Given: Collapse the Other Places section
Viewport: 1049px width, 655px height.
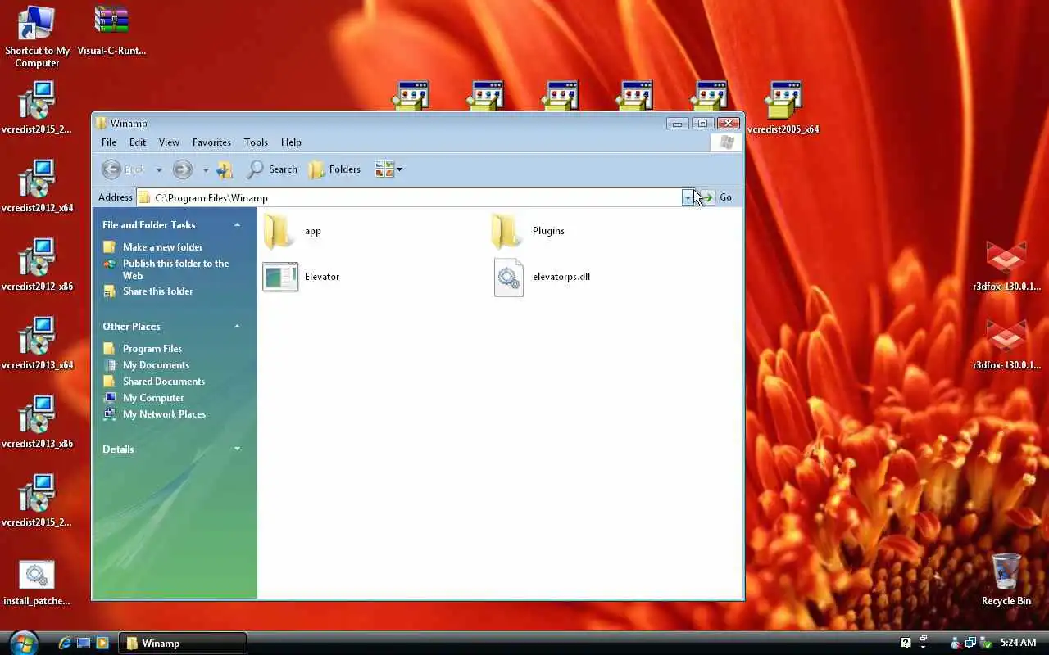Looking at the screenshot, I should tap(237, 327).
